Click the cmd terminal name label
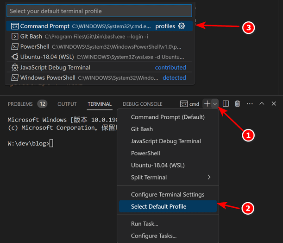The height and width of the screenshot is (243, 283). click(194, 104)
